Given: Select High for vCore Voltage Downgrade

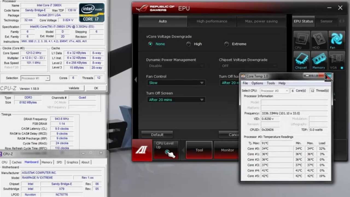Looking at the screenshot, I should 189,44.
